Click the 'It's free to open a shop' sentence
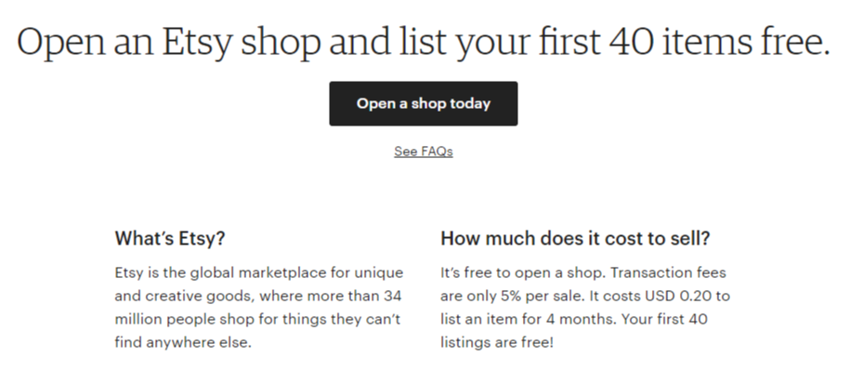This screenshot has height=384, width=850. click(x=521, y=272)
